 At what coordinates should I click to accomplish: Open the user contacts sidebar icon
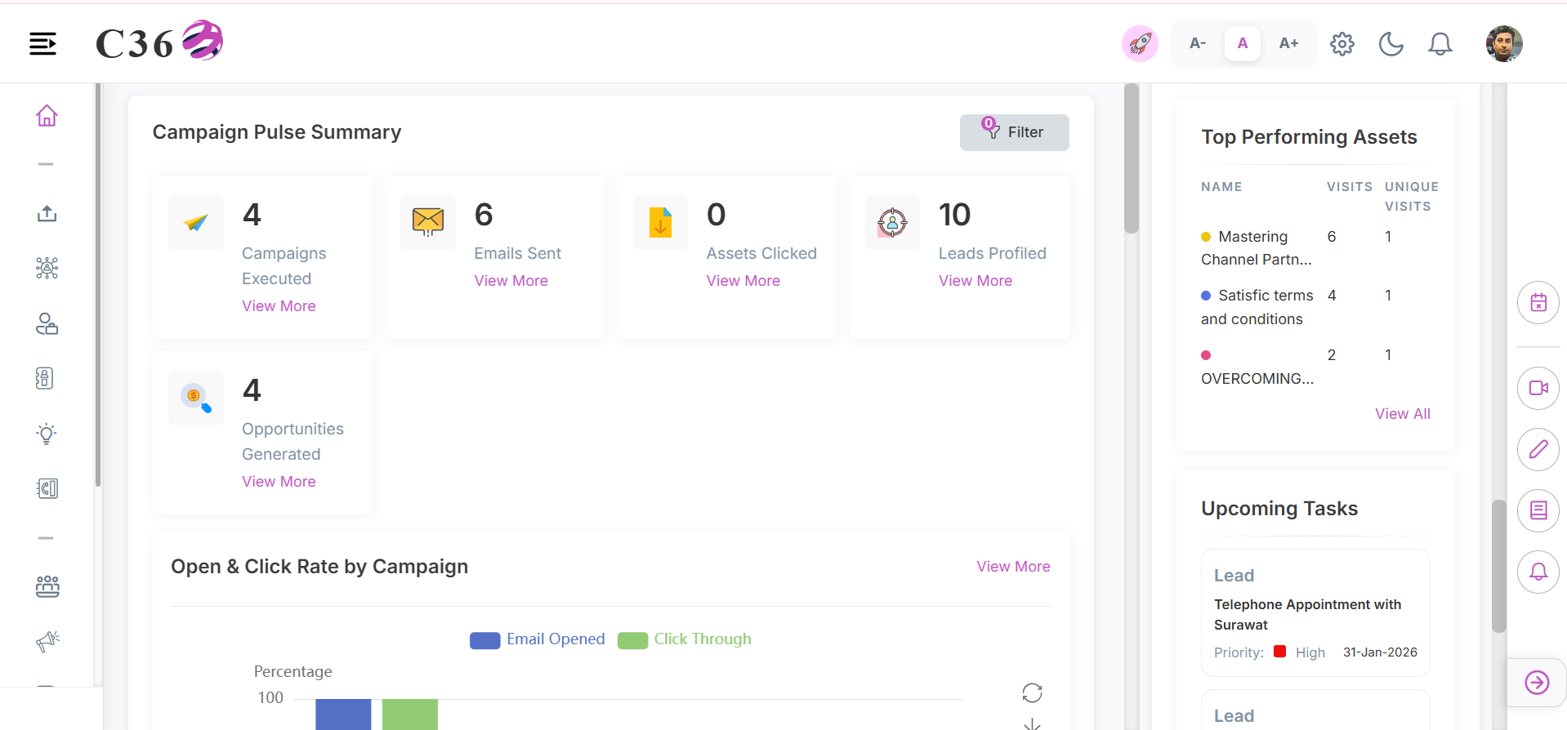tap(47, 324)
